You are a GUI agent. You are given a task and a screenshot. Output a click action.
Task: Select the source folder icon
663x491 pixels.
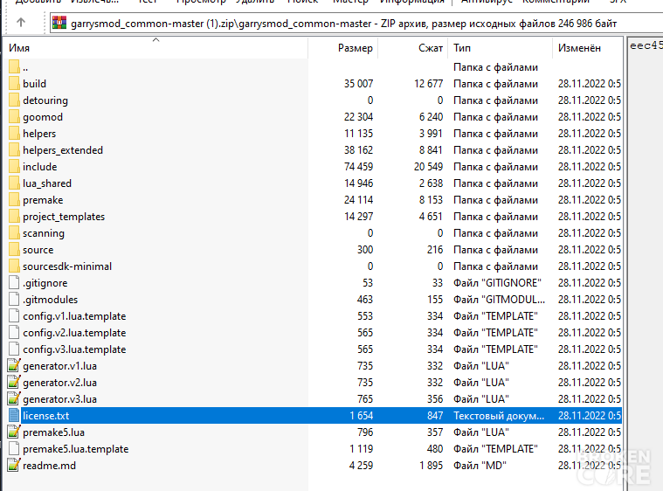click(x=14, y=249)
